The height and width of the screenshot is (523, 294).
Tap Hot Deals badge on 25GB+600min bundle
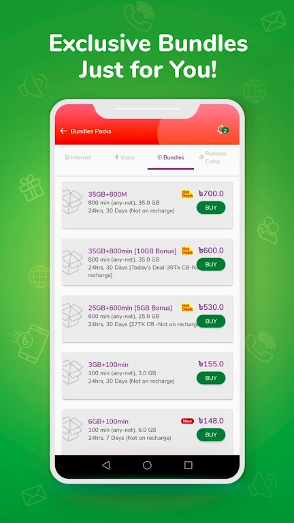187,307
